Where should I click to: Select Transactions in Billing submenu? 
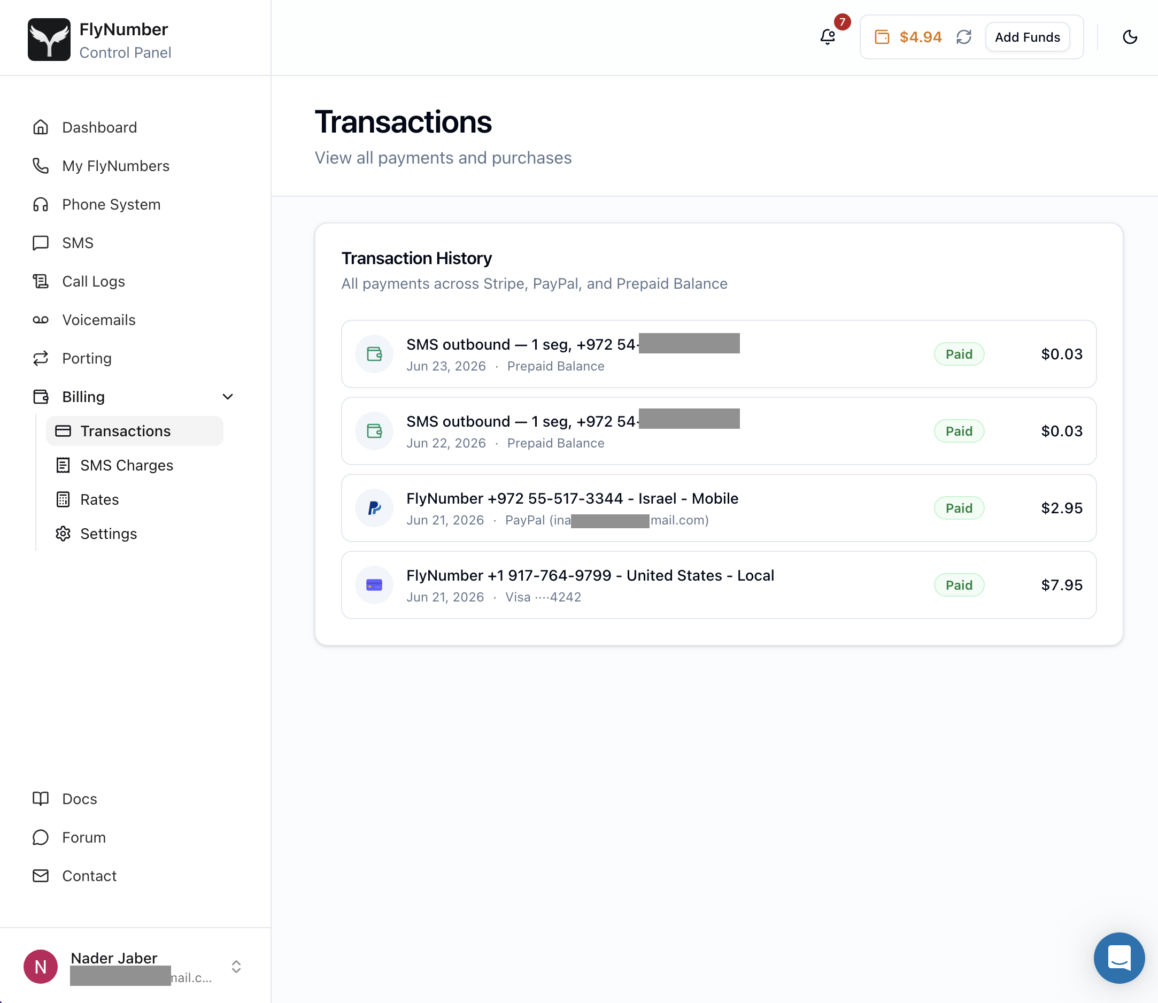click(134, 431)
